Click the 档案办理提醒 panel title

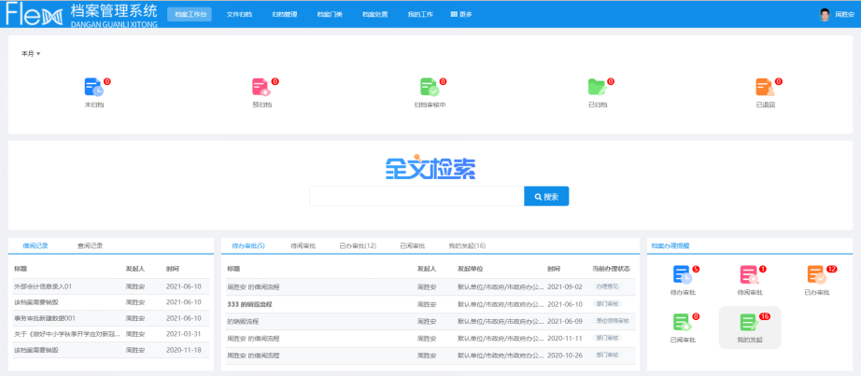pos(670,245)
